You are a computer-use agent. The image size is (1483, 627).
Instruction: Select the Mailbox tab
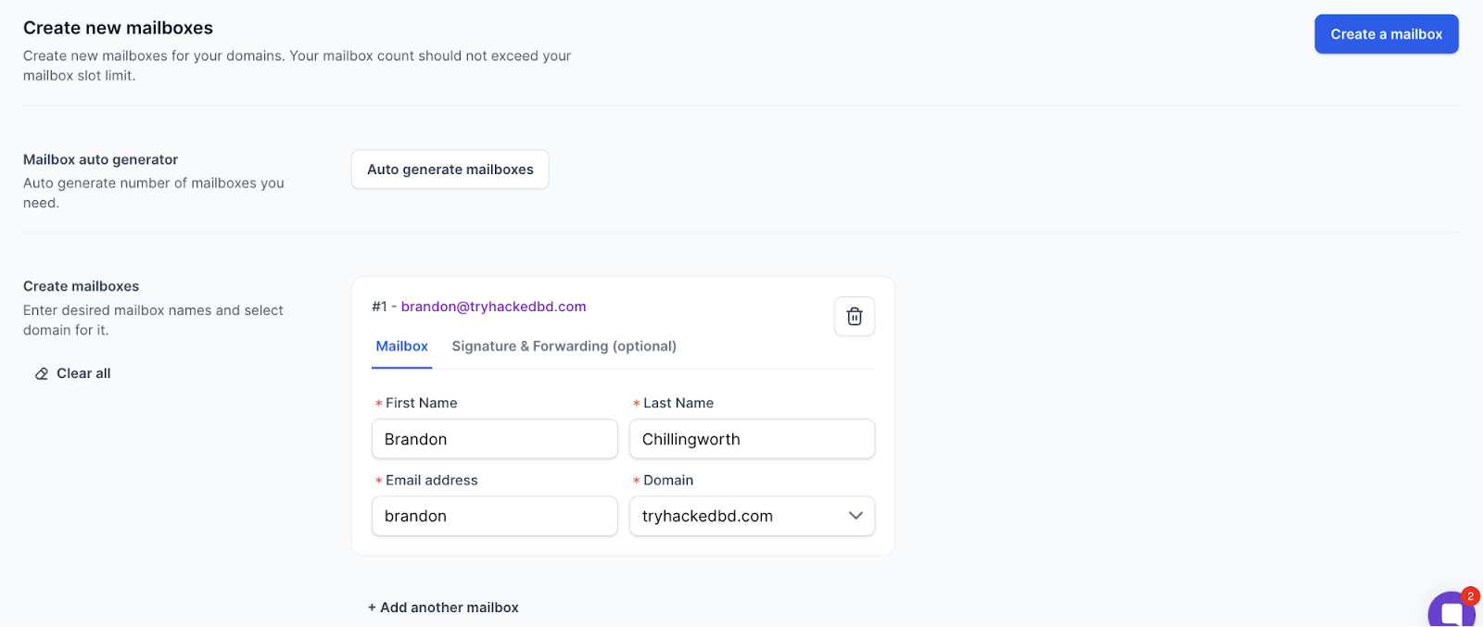(x=401, y=346)
